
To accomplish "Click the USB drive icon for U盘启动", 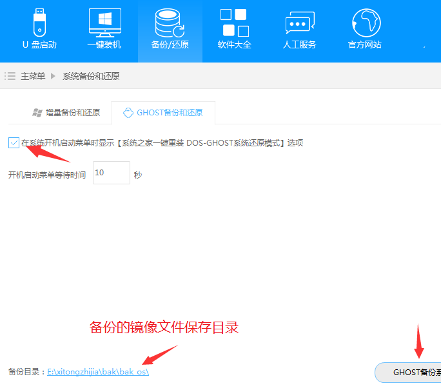I will coord(39,23).
